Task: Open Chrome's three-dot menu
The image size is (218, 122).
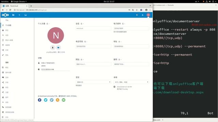Action: (150, 10)
